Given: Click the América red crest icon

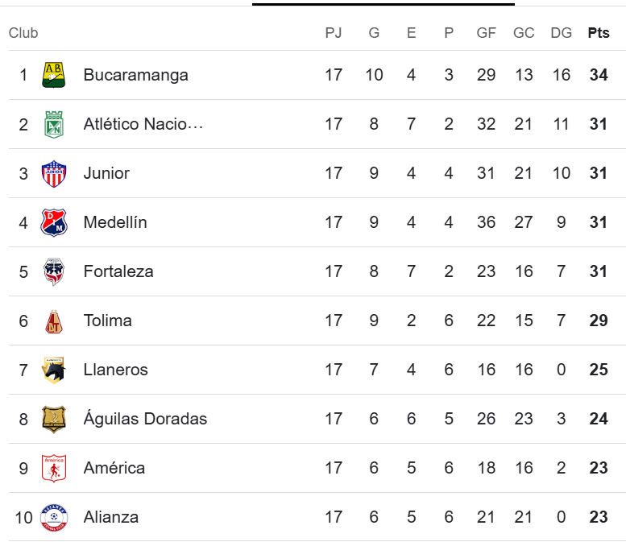Looking at the screenshot, I should point(54,468).
